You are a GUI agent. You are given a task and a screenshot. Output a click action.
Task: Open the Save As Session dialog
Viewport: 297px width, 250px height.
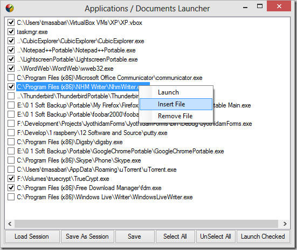tap(87, 237)
